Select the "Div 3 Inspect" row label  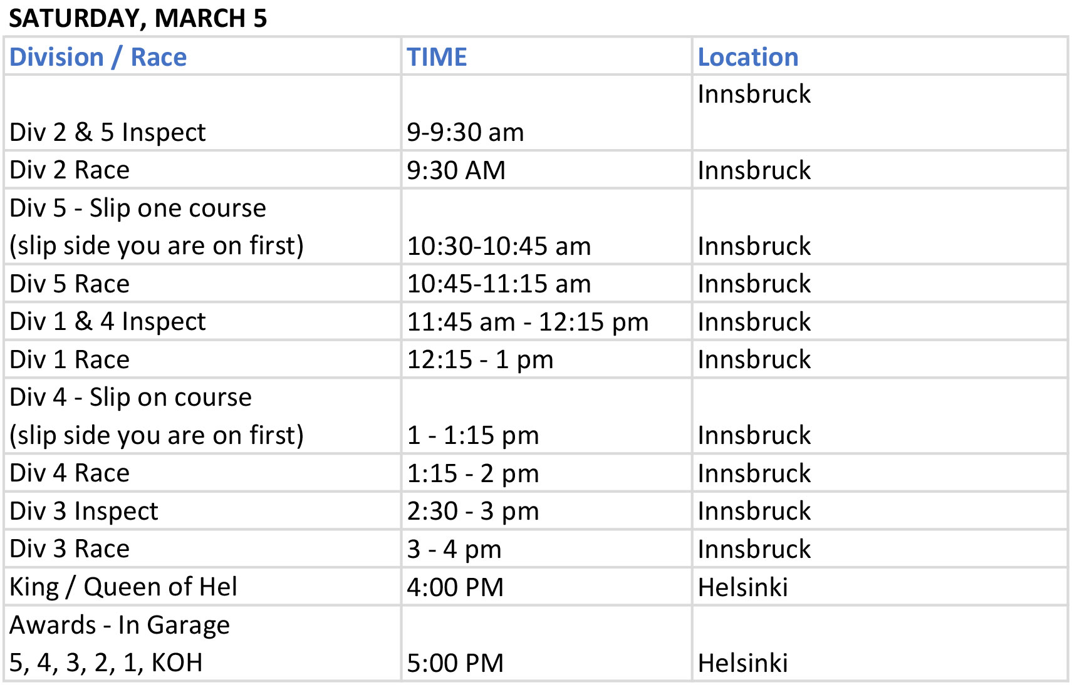pos(84,511)
